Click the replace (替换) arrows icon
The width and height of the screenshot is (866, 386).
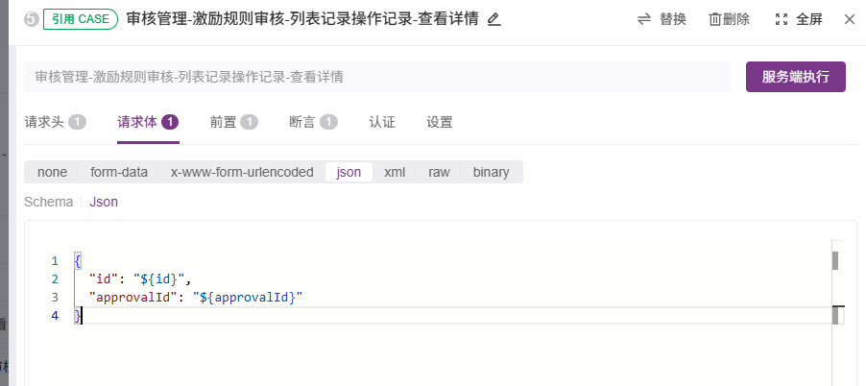(644, 19)
